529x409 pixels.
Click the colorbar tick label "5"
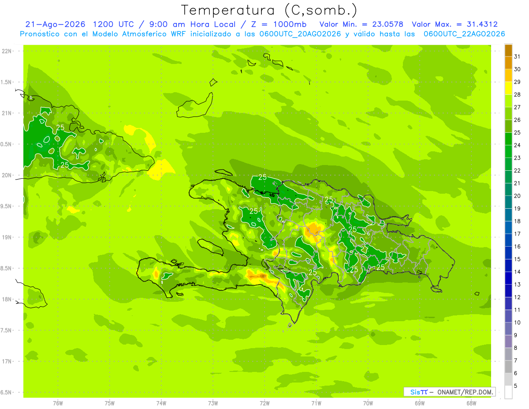[516, 386]
